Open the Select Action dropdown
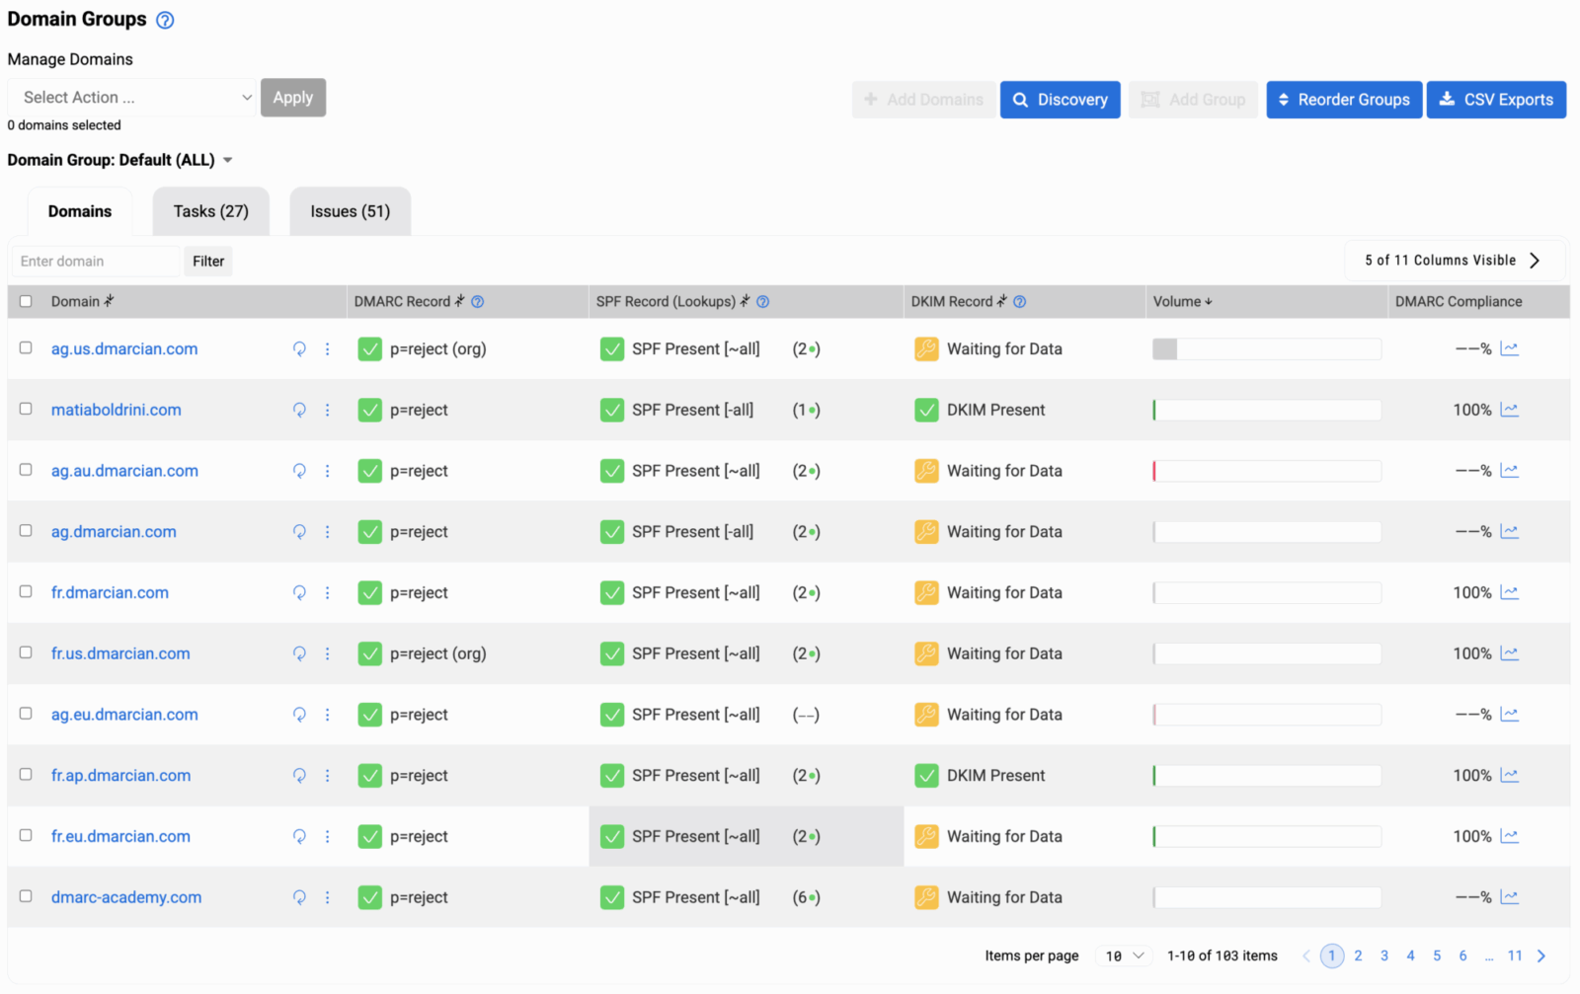Screen dimensions: 1580x994 click(131, 98)
